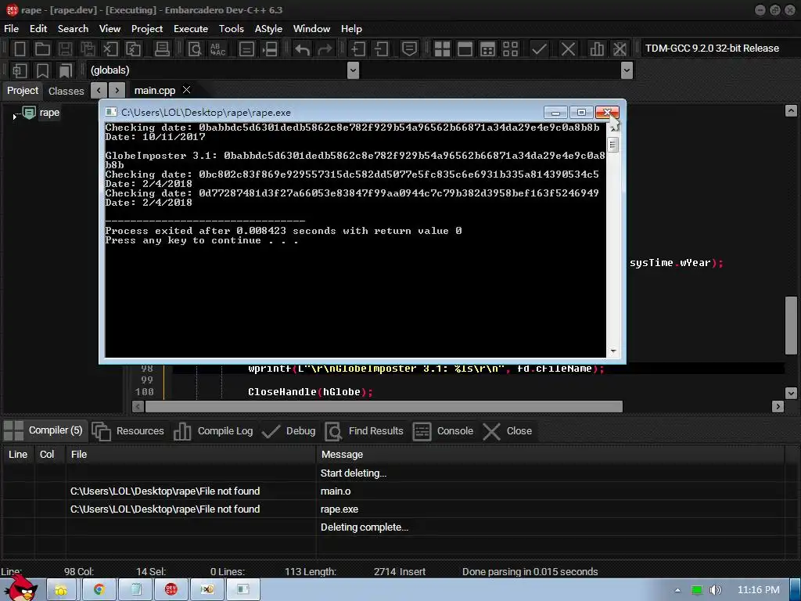
Task: Close the main.cpp tab with its X
Action: point(186,90)
